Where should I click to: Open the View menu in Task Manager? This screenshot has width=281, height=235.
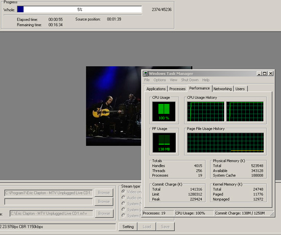pyautogui.click(x=174, y=80)
